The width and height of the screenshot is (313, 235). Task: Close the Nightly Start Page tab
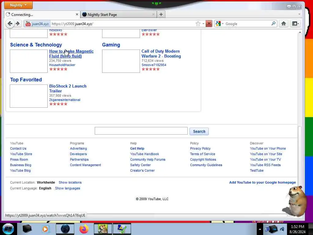[153, 14]
